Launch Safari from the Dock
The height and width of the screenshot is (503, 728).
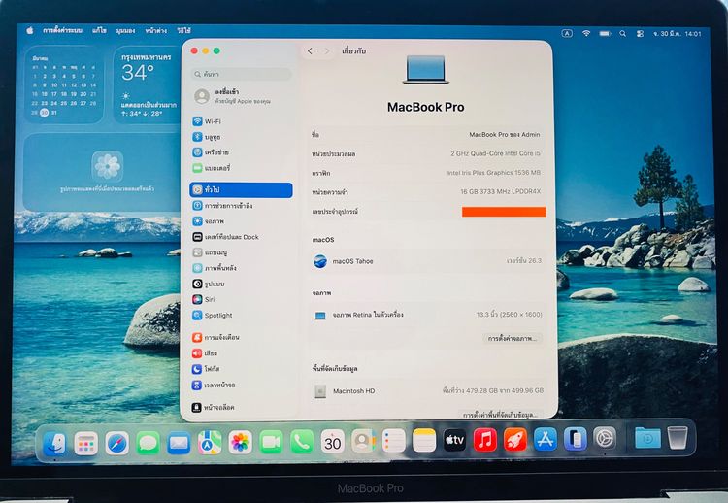117,442
